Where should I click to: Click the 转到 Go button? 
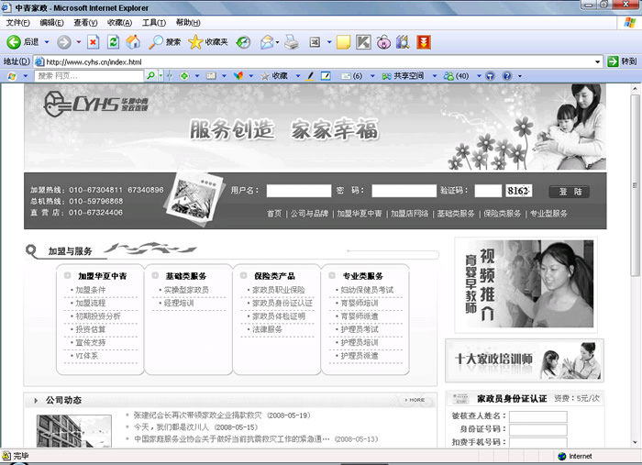[x=621, y=61]
